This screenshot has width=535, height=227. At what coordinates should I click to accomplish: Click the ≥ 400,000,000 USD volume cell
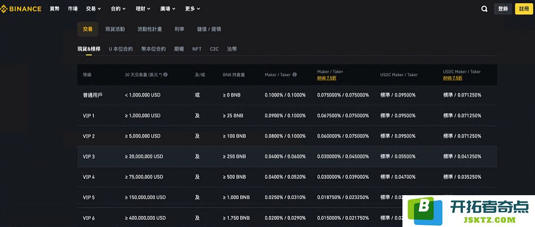click(145, 218)
